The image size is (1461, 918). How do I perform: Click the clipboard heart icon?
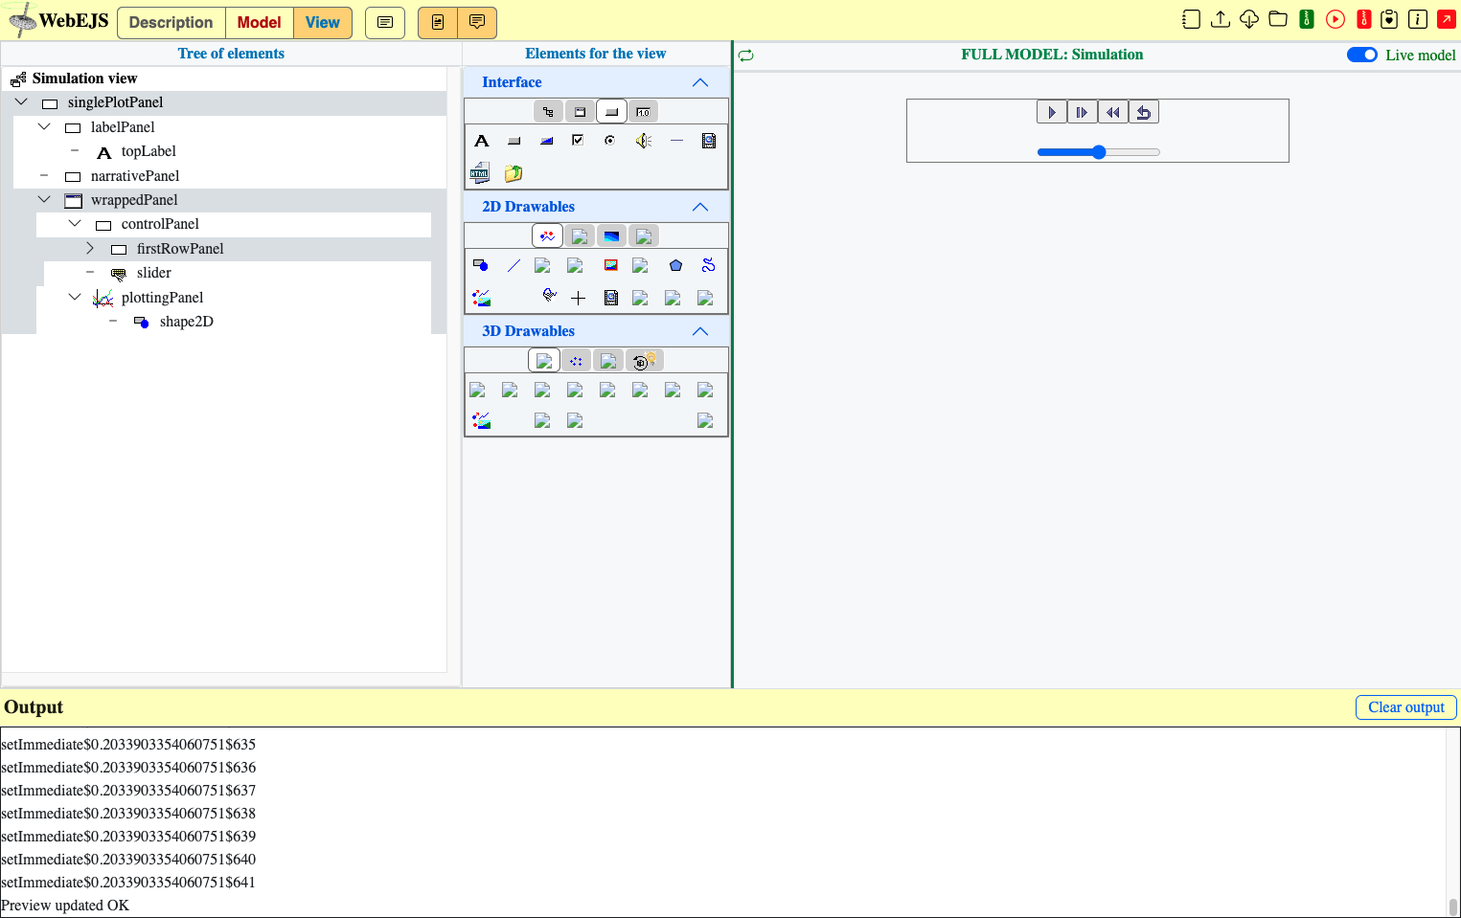coord(1389,19)
